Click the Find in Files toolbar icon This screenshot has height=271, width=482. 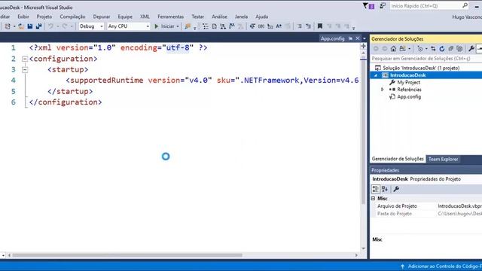click(x=188, y=26)
